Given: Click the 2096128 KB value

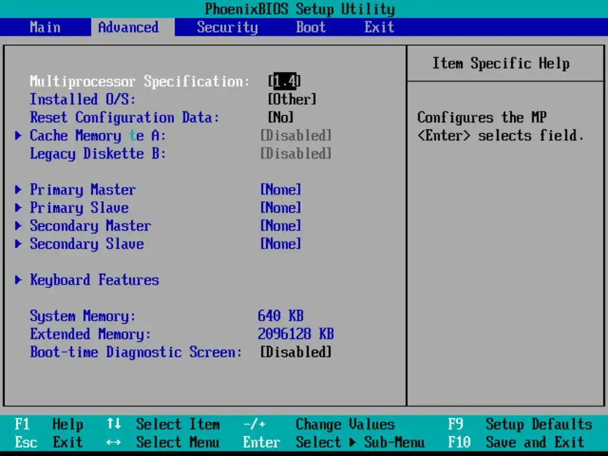Looking at the screenshot, I should (x=296, y=334).
